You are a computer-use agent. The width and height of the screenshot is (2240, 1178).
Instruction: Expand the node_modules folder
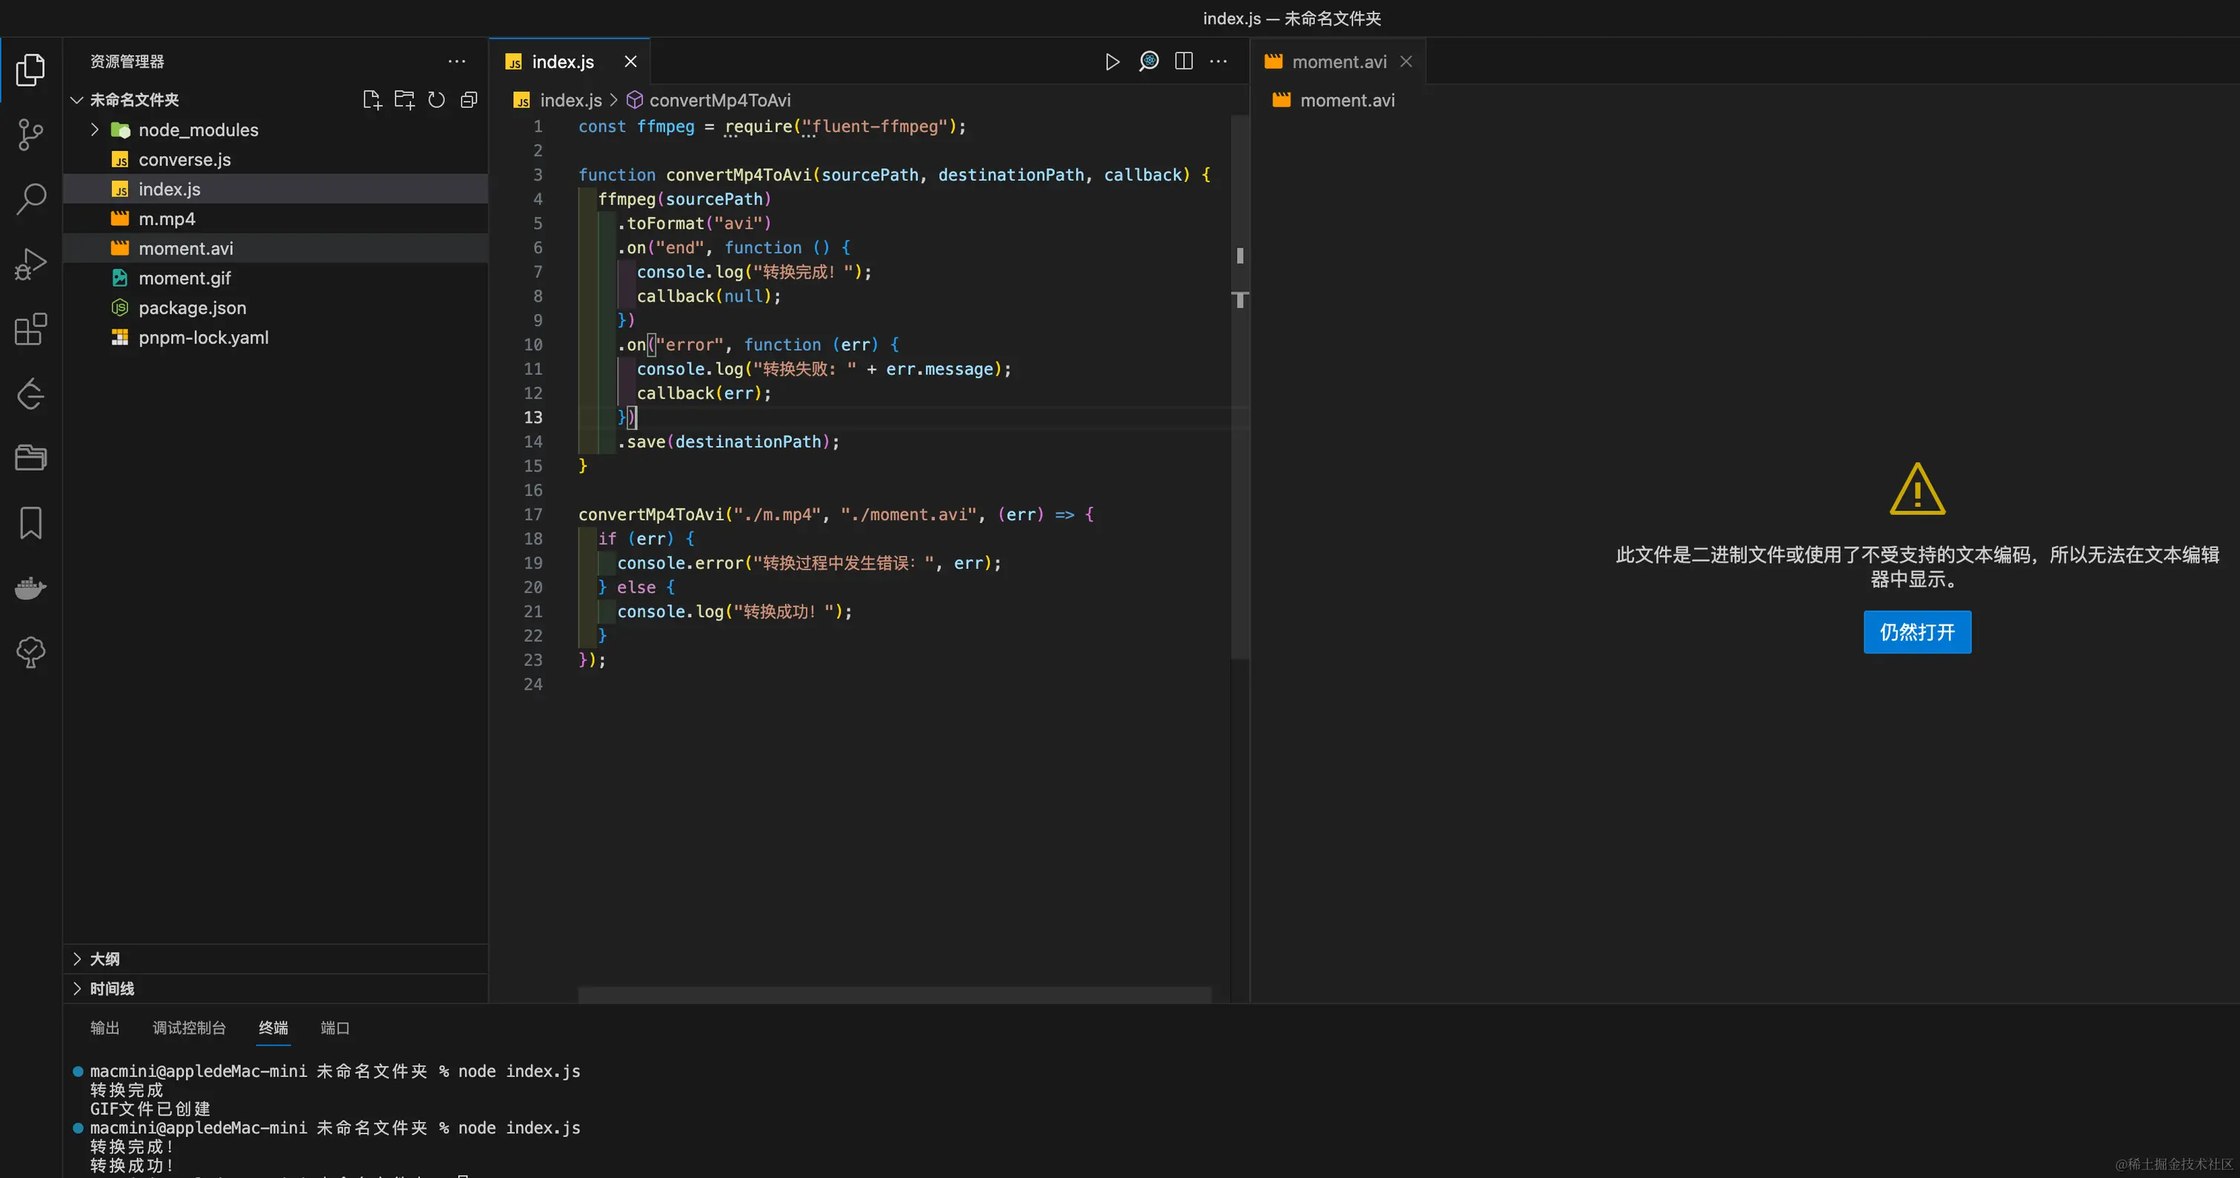[95, 130]
